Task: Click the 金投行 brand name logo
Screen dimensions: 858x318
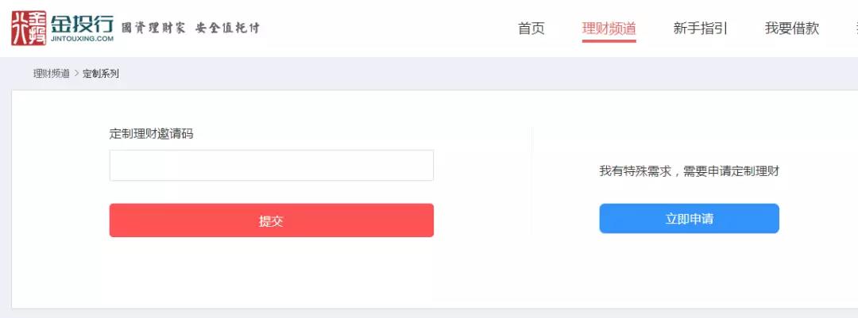Action: pyautogui.click(x=82, y=23)
